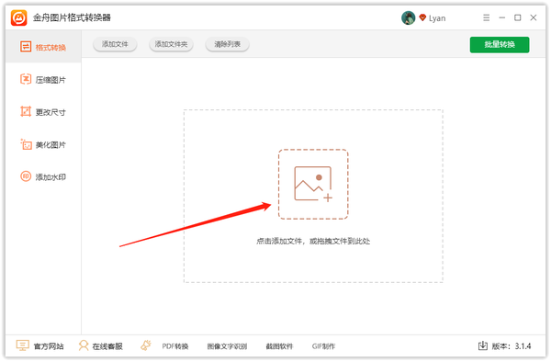551x362 pixels.
Task: Open the 图像文字识别 link
Action: 227,346
